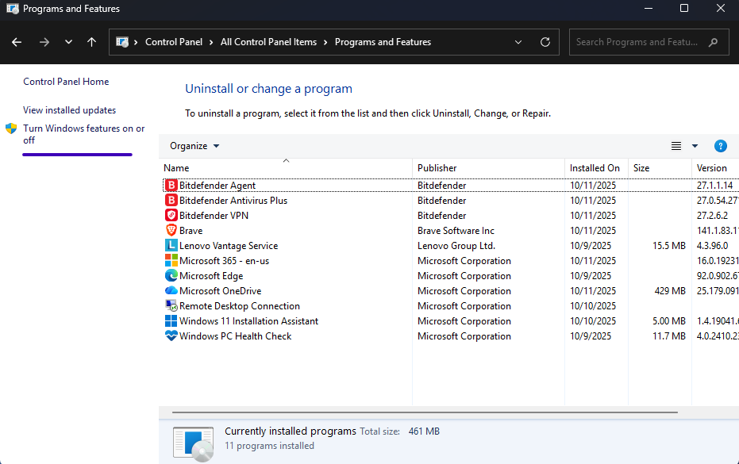Open the Organize dropdown menu

194,146
